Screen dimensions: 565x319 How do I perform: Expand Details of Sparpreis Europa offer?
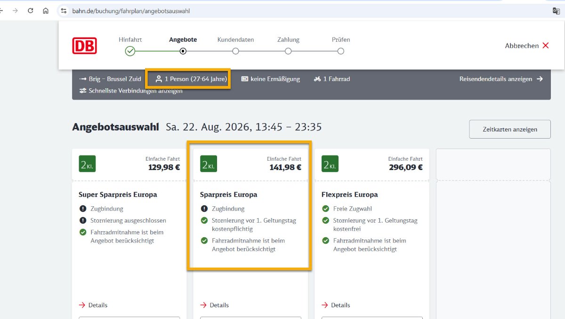pyautogui.click(x=215, y=305)
